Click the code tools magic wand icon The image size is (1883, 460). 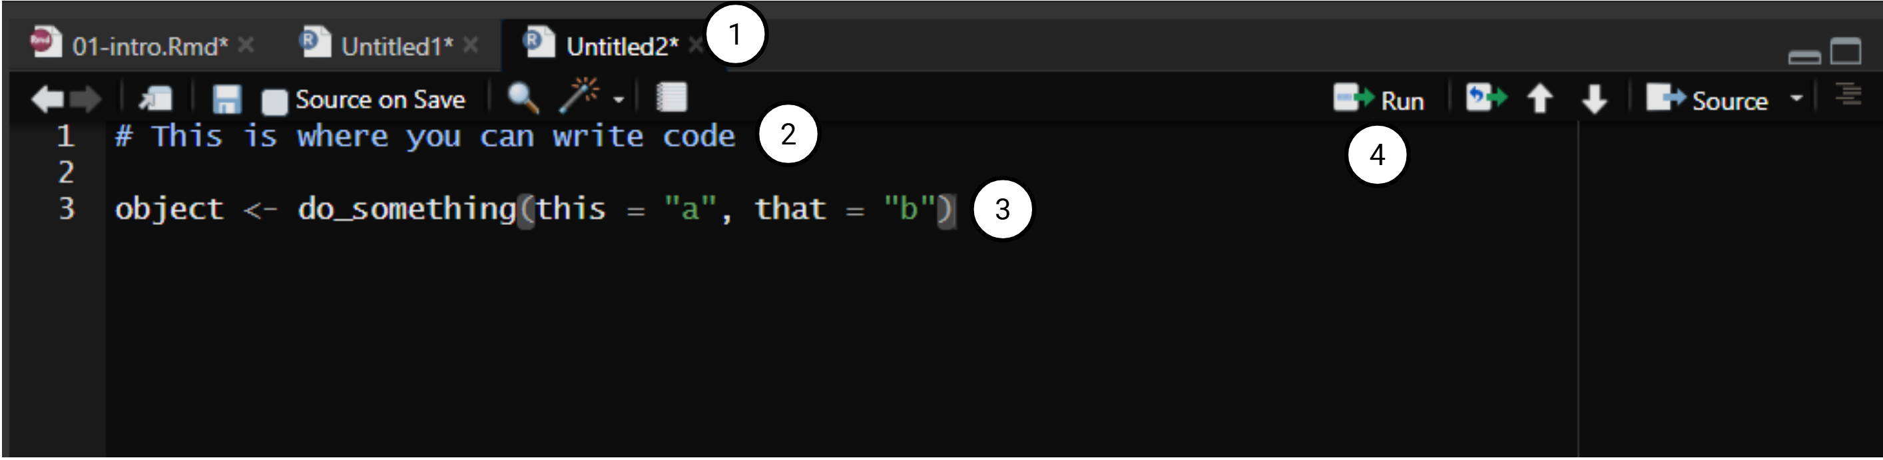579,96
